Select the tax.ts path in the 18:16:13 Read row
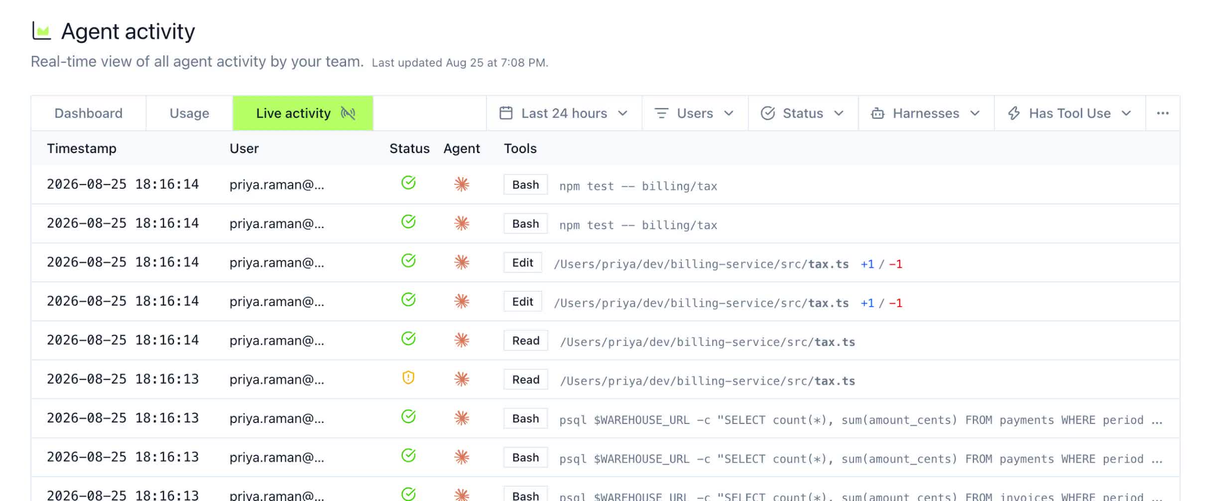The image size is (1211, 501). tap(708, 381)
